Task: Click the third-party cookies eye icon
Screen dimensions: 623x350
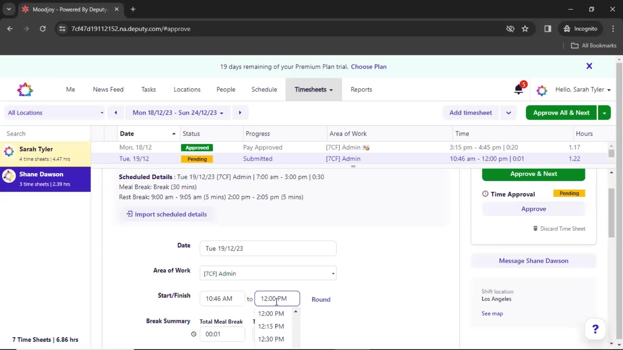Action: tap(510, 29)
